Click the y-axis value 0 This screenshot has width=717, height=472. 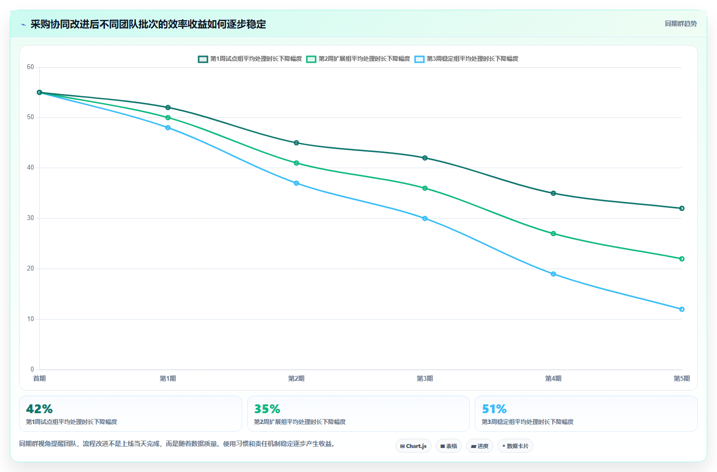coord(32,370)
